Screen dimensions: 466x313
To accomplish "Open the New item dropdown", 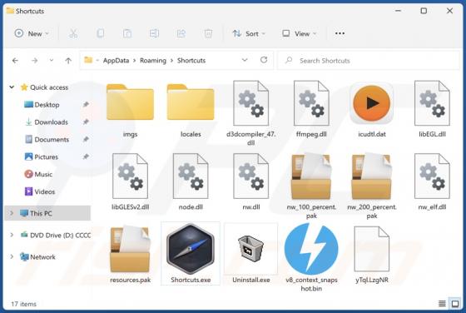I will (x=32, y=33).
